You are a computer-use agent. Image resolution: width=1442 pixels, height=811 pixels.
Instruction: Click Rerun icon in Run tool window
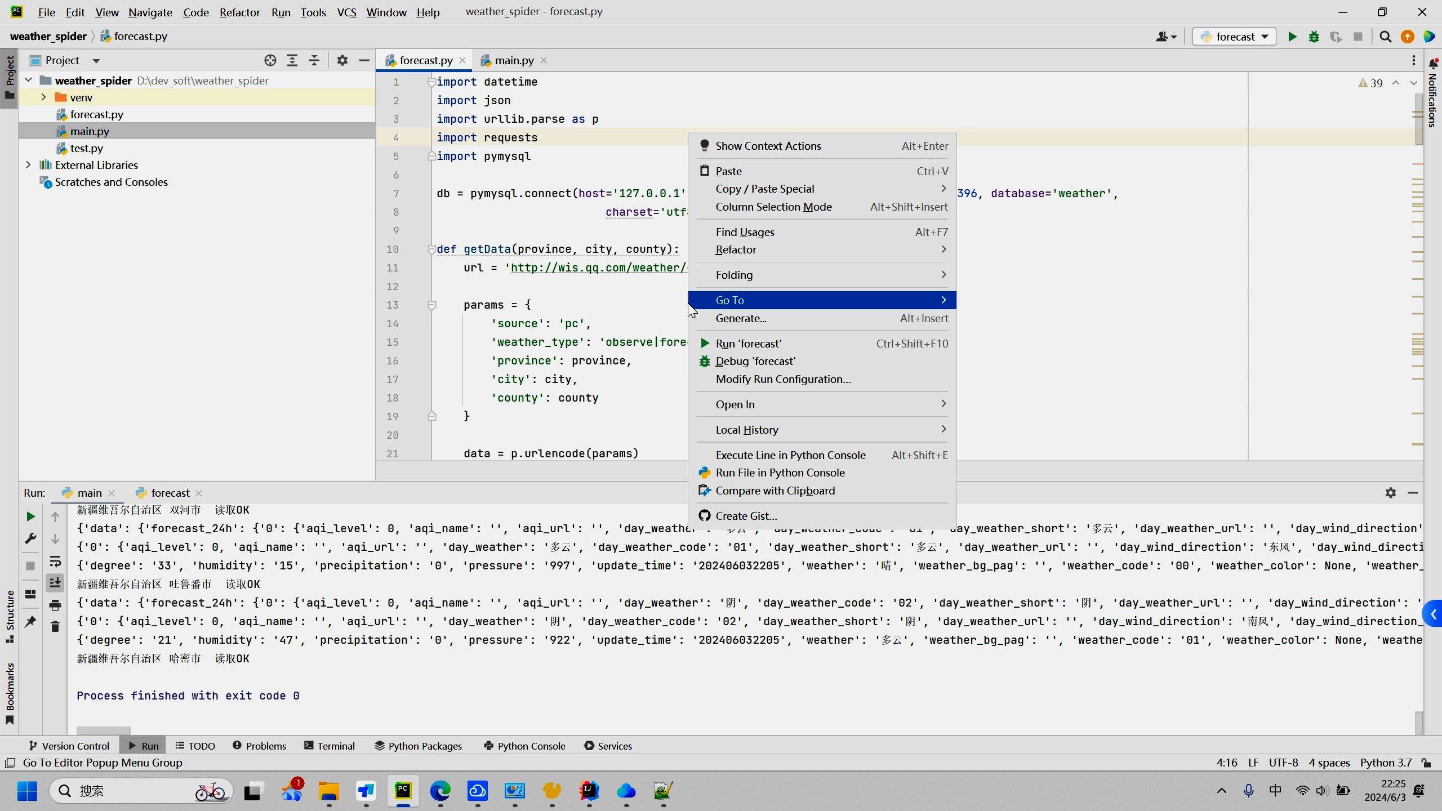click(30, 516)
